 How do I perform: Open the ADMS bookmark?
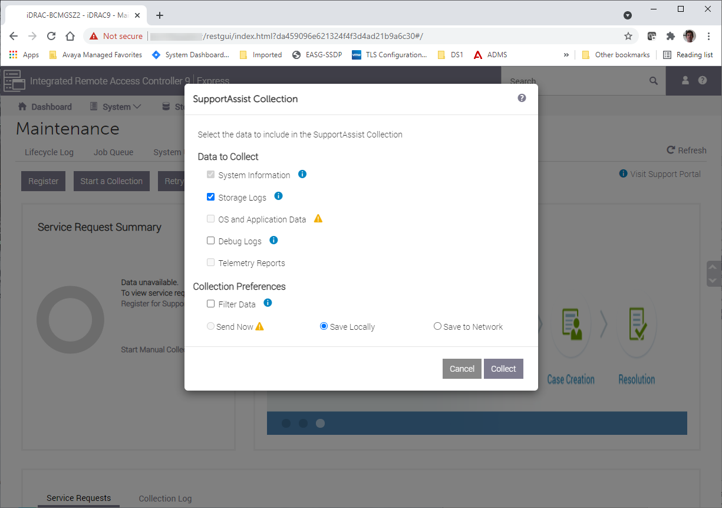[x=489, y=55]
